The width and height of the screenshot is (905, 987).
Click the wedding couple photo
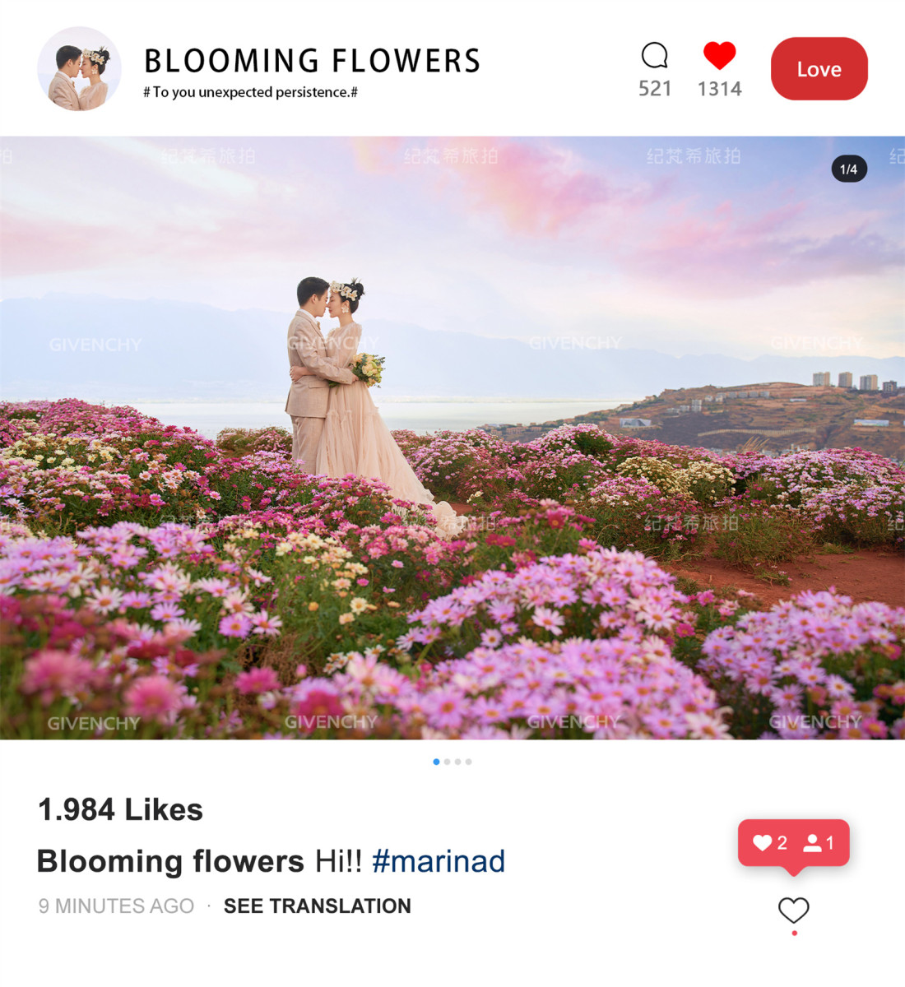coord(452,438)
